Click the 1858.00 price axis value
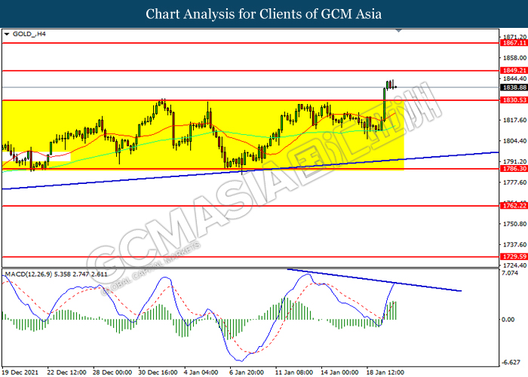This screenshot has width=528, height=377. (x=514, y=58)
